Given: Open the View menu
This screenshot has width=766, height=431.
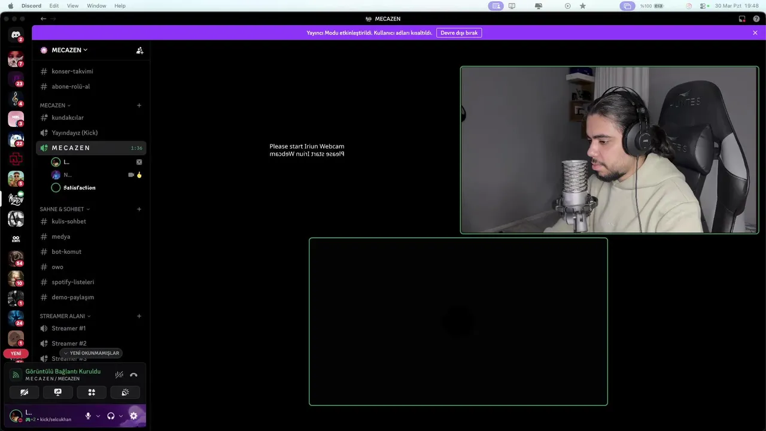Looking at the screenshot, I should (x=72, y=6).
